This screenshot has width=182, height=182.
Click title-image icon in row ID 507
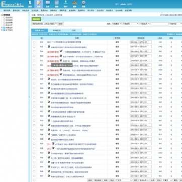tap(49, 175)
